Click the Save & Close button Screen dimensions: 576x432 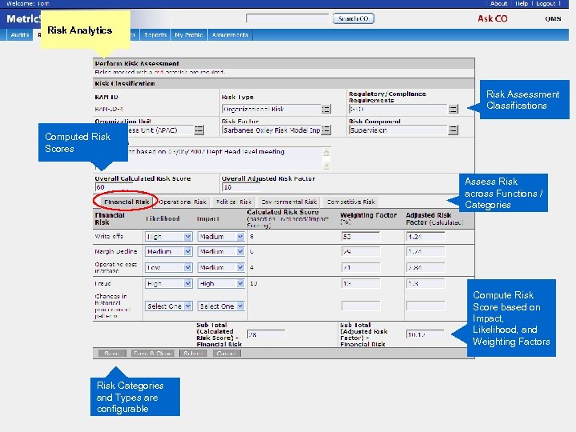click(x=153, y=354)
